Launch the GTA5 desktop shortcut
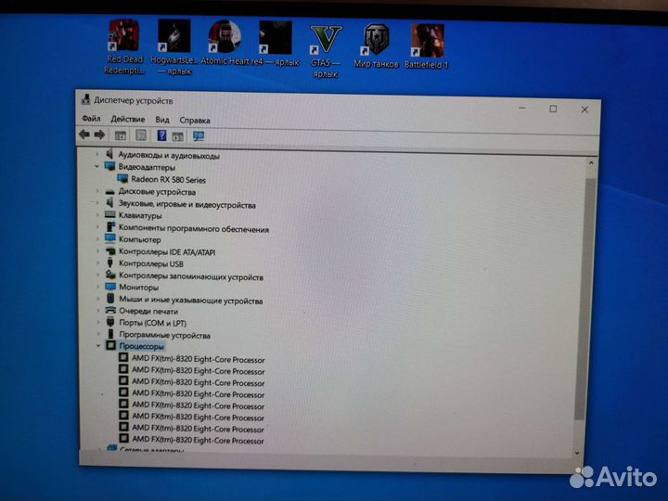The width and height of the screenshot is (668, 501). (x=326, y=51)
